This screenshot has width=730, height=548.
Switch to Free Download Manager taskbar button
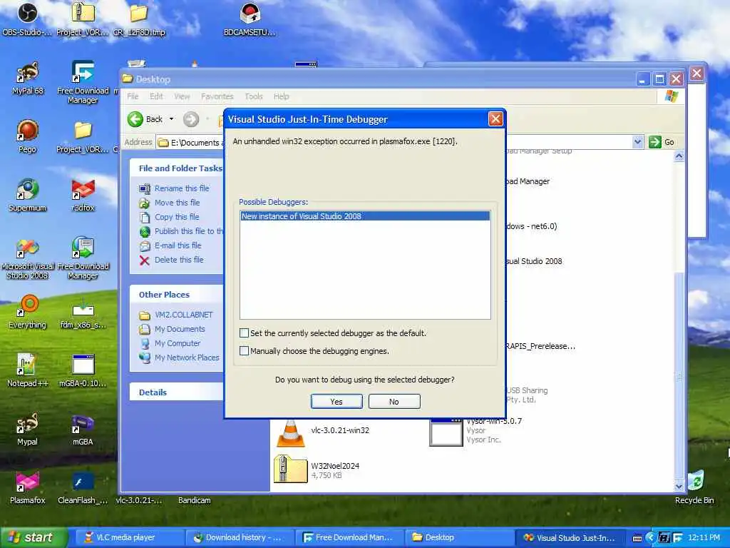coord(350,537)
